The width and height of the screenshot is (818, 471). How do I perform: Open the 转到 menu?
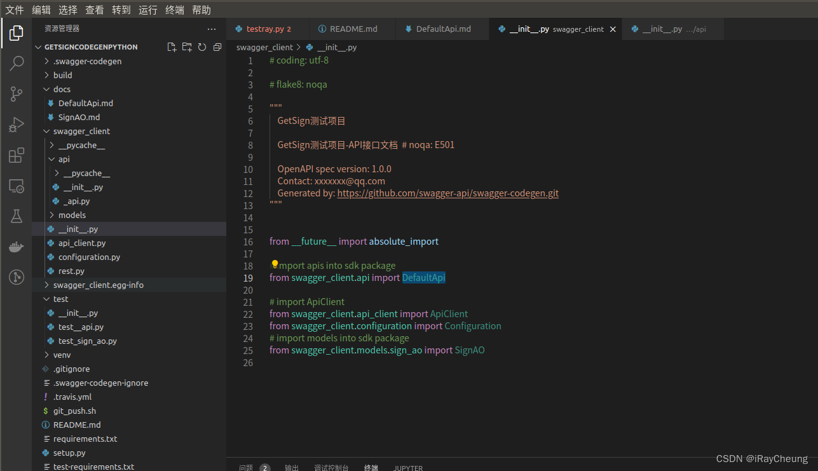(x=121, y=10)
